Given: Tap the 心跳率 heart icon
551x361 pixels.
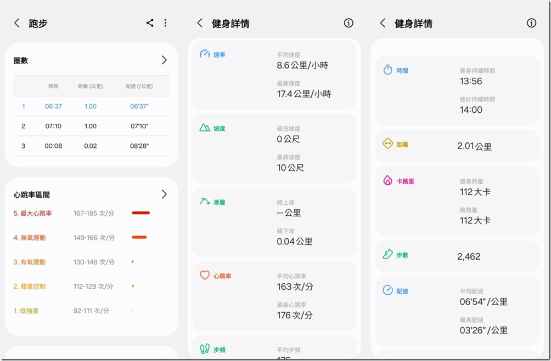Looking at the screenshot, I should pyautogui.click(x=205, y=276).
